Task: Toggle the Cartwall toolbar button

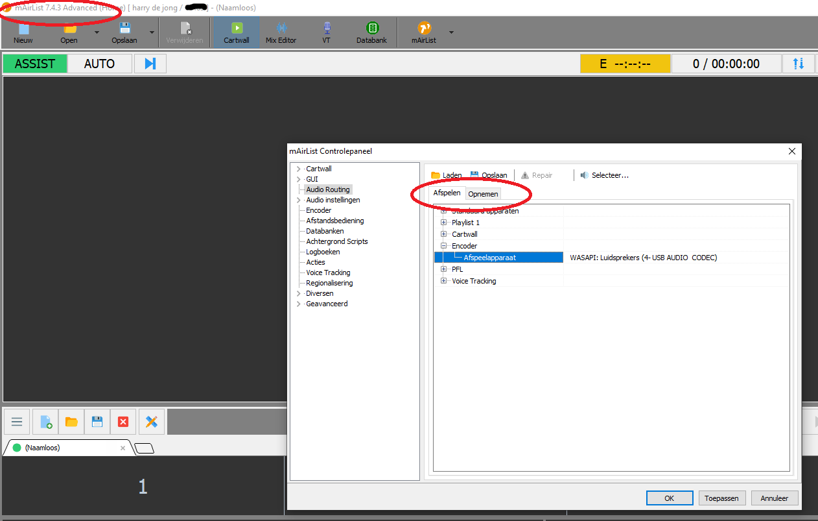Action: pos(237,33)
